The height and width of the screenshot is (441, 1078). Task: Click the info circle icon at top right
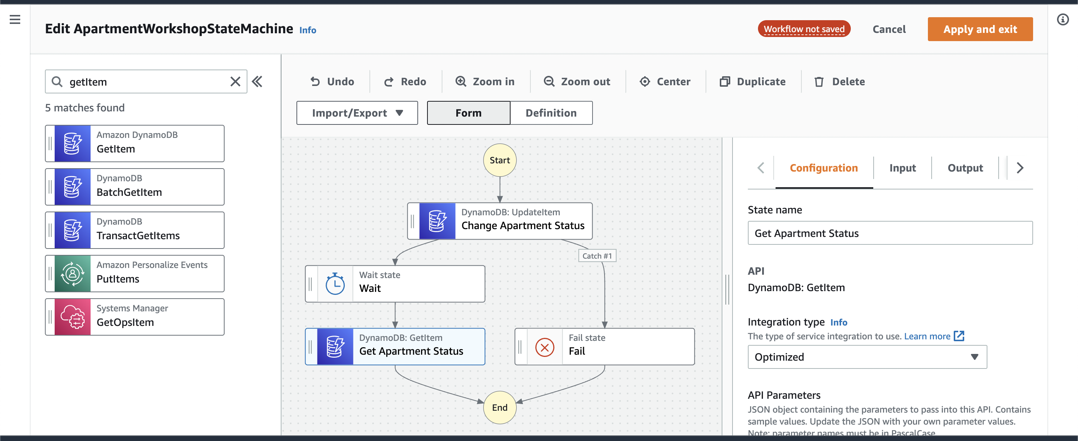[1063, 19]
